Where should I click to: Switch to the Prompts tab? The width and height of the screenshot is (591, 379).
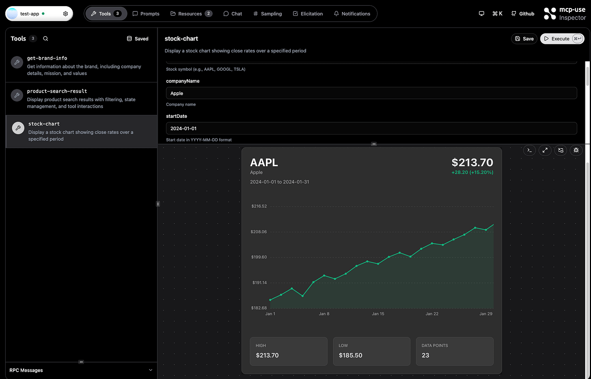coord(146,14)
